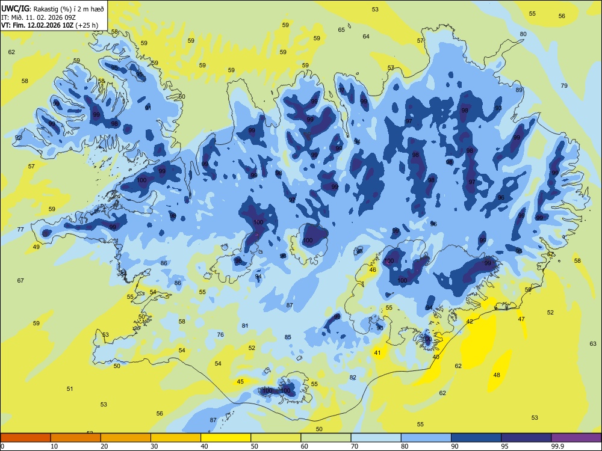
Task: Click the "90" tick label under the legend
Action: click(x=455, y=446)
